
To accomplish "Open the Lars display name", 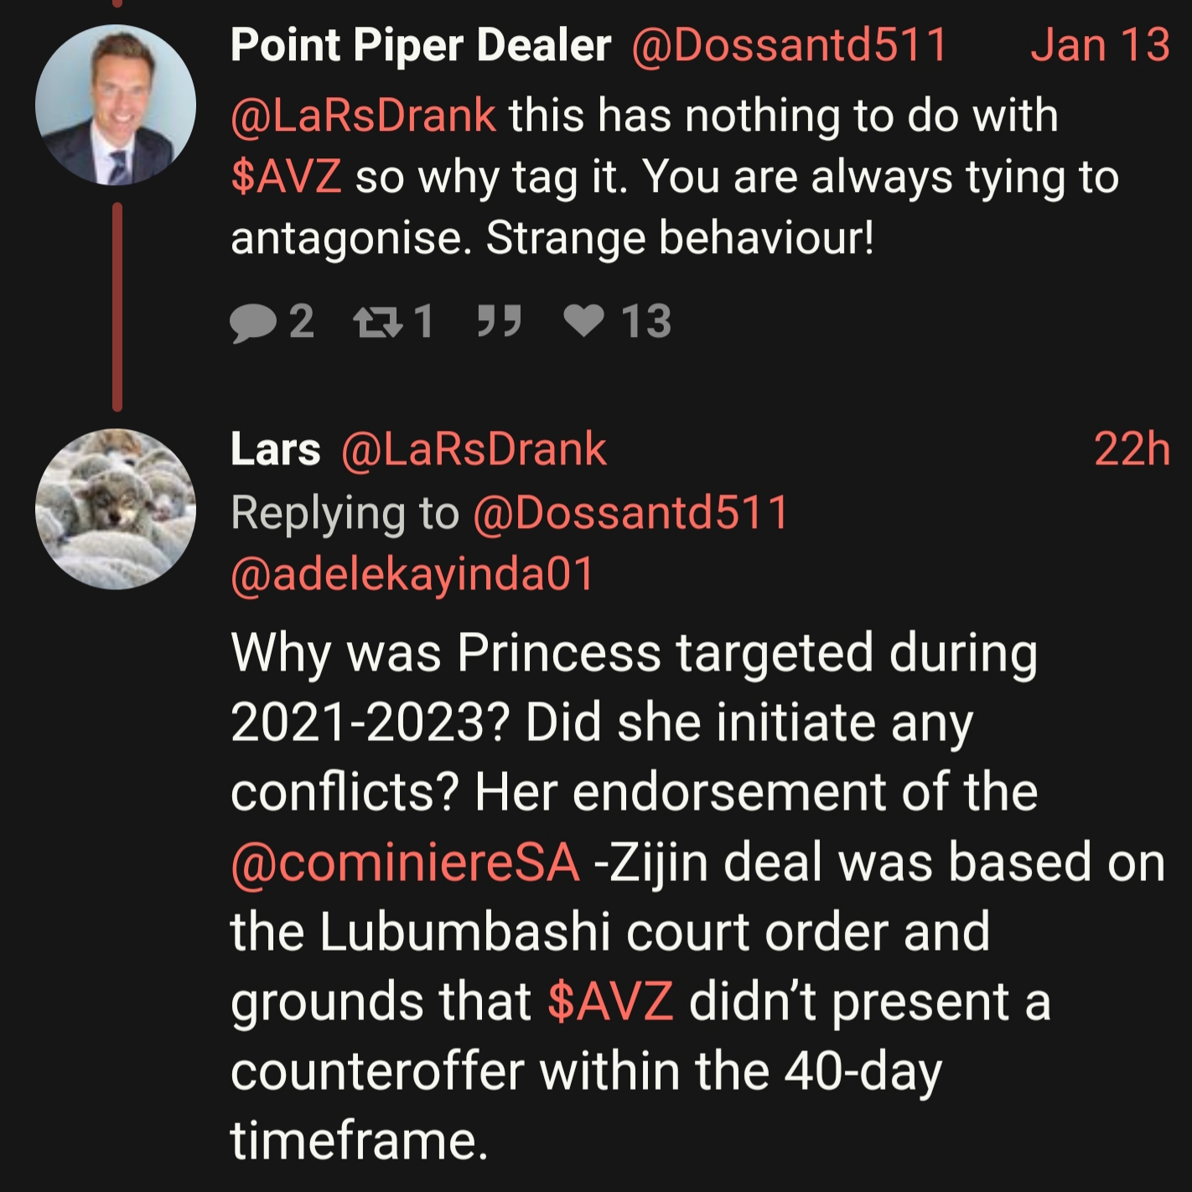I will pos(275,449).
